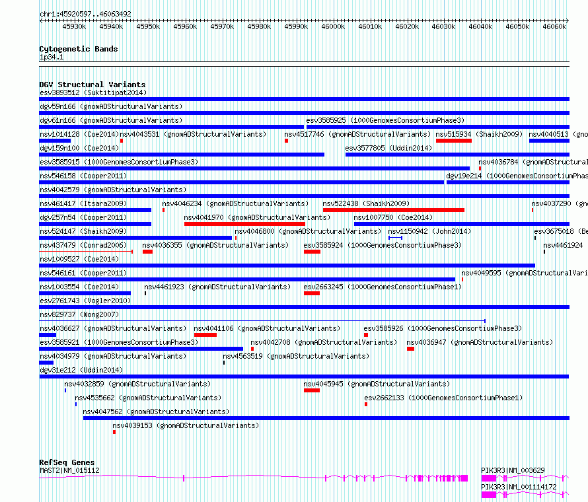Select PIK3R3|NM_003629 gene label
588x502 pixels.
[513, 470]
